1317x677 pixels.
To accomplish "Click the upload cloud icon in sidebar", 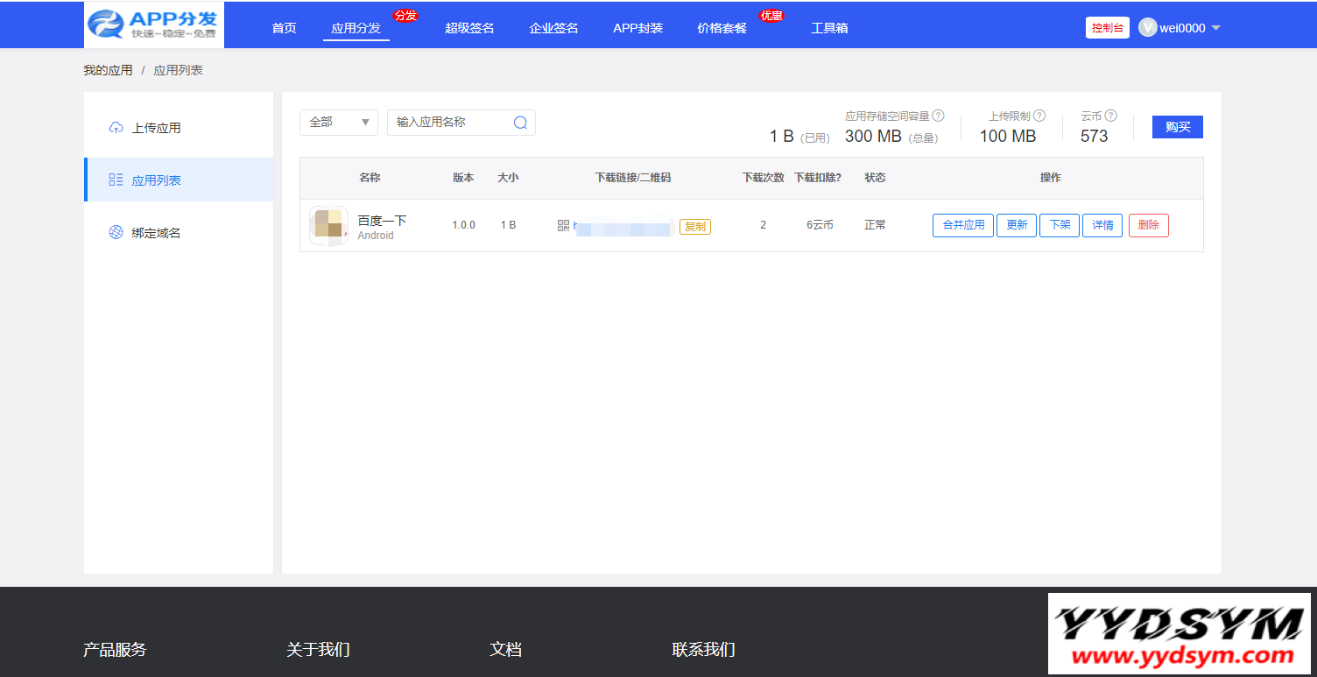I will (x=116, y=128).
